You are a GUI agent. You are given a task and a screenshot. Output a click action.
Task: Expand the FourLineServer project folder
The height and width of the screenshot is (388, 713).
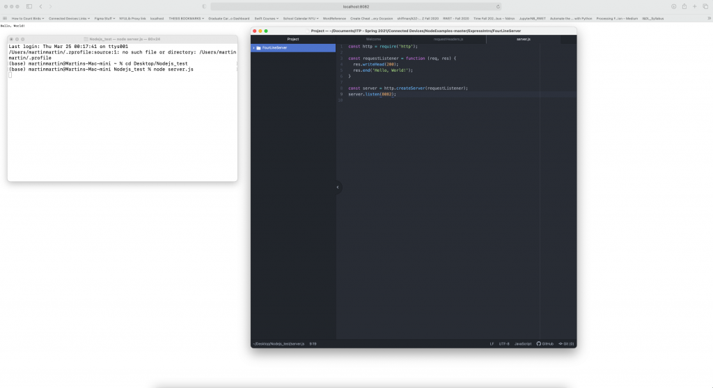[253, 48]
